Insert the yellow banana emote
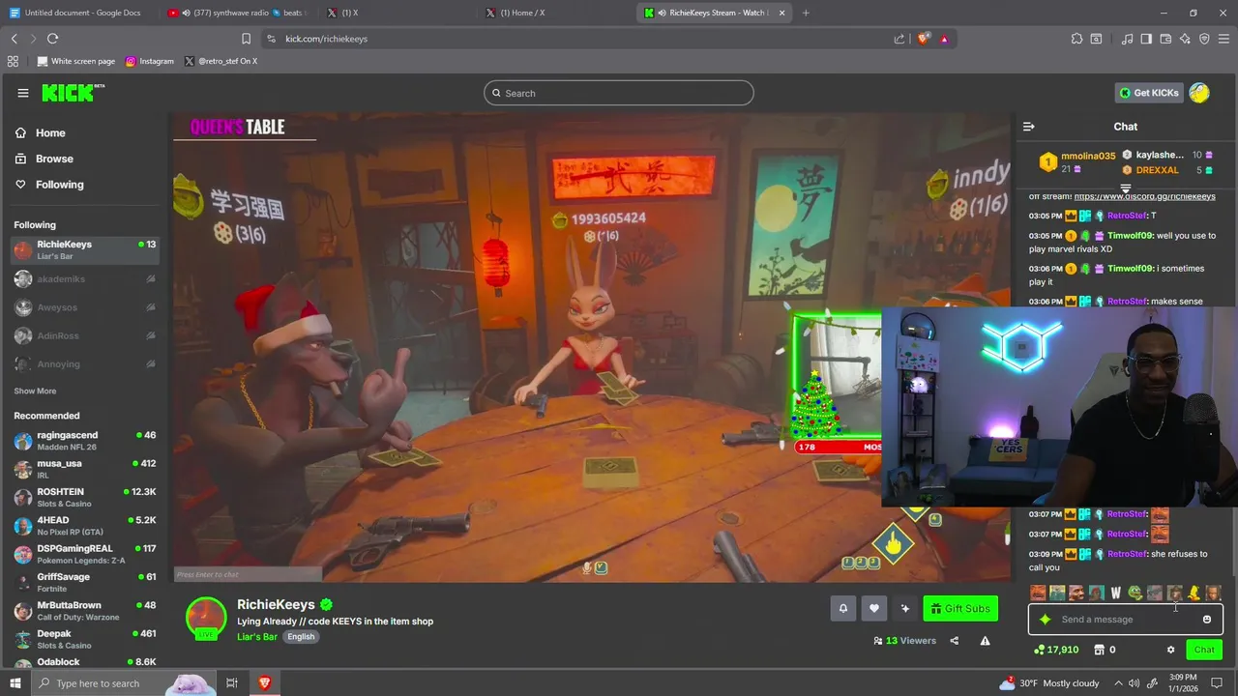 pyautogui.click(x=1194, y=593)
